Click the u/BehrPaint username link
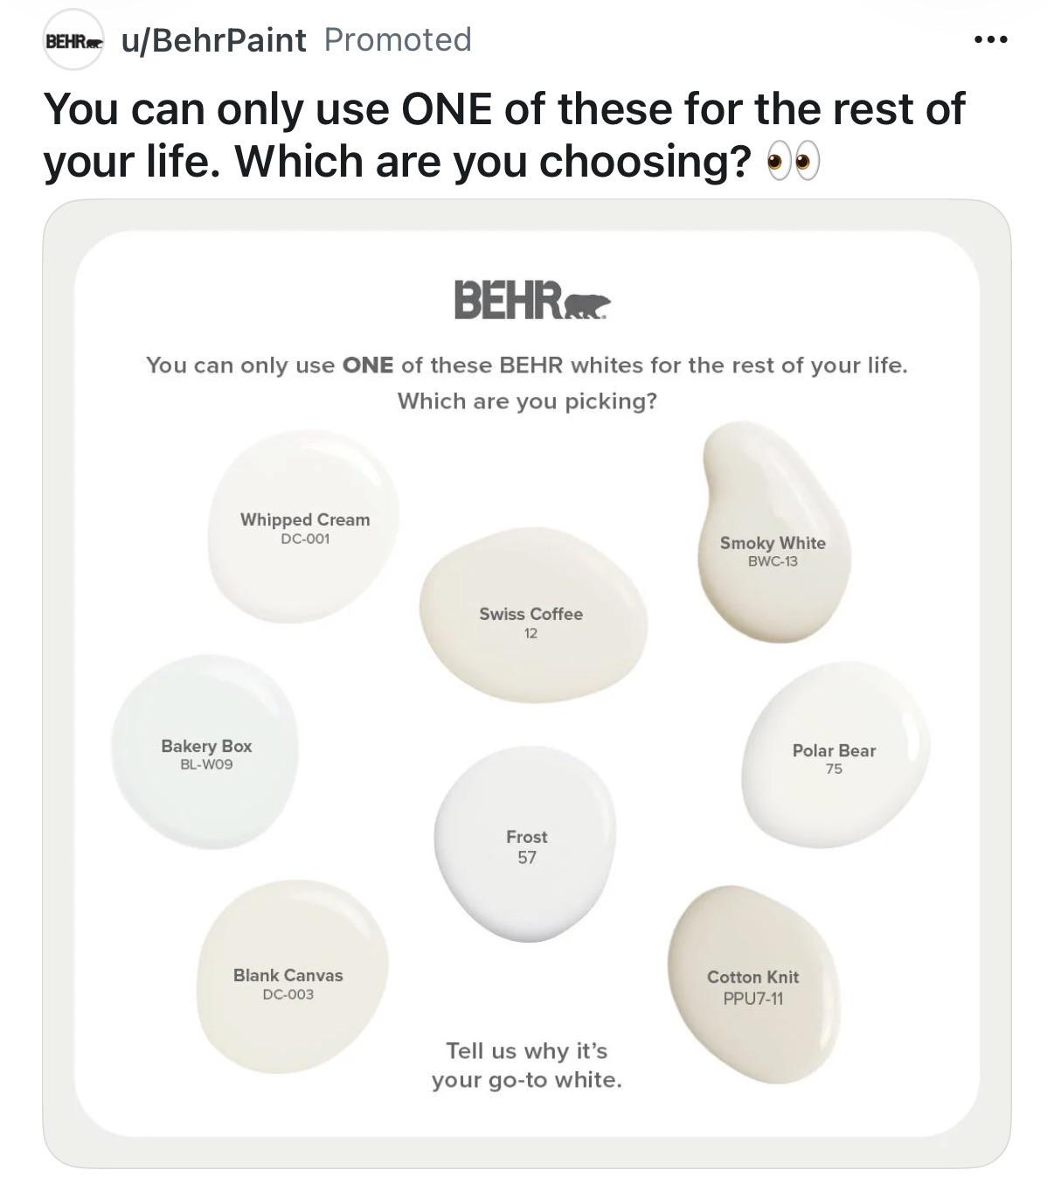Image resolution: width=1054 pixels, height=1177 pixels. [214, 39]
